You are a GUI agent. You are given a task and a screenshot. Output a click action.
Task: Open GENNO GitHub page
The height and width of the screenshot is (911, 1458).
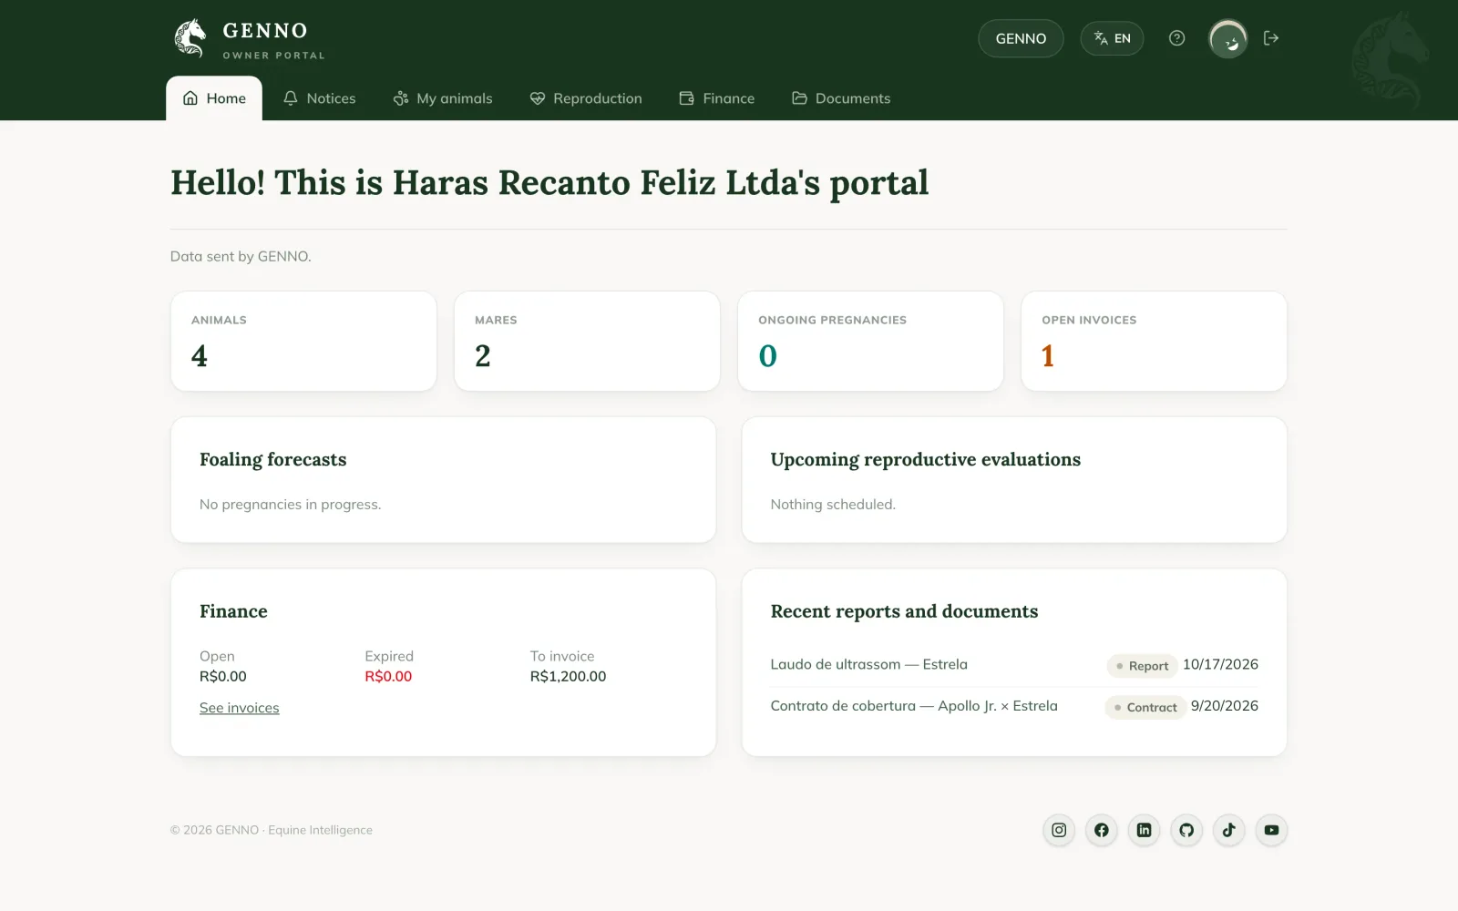click(x=1186, y=830)
